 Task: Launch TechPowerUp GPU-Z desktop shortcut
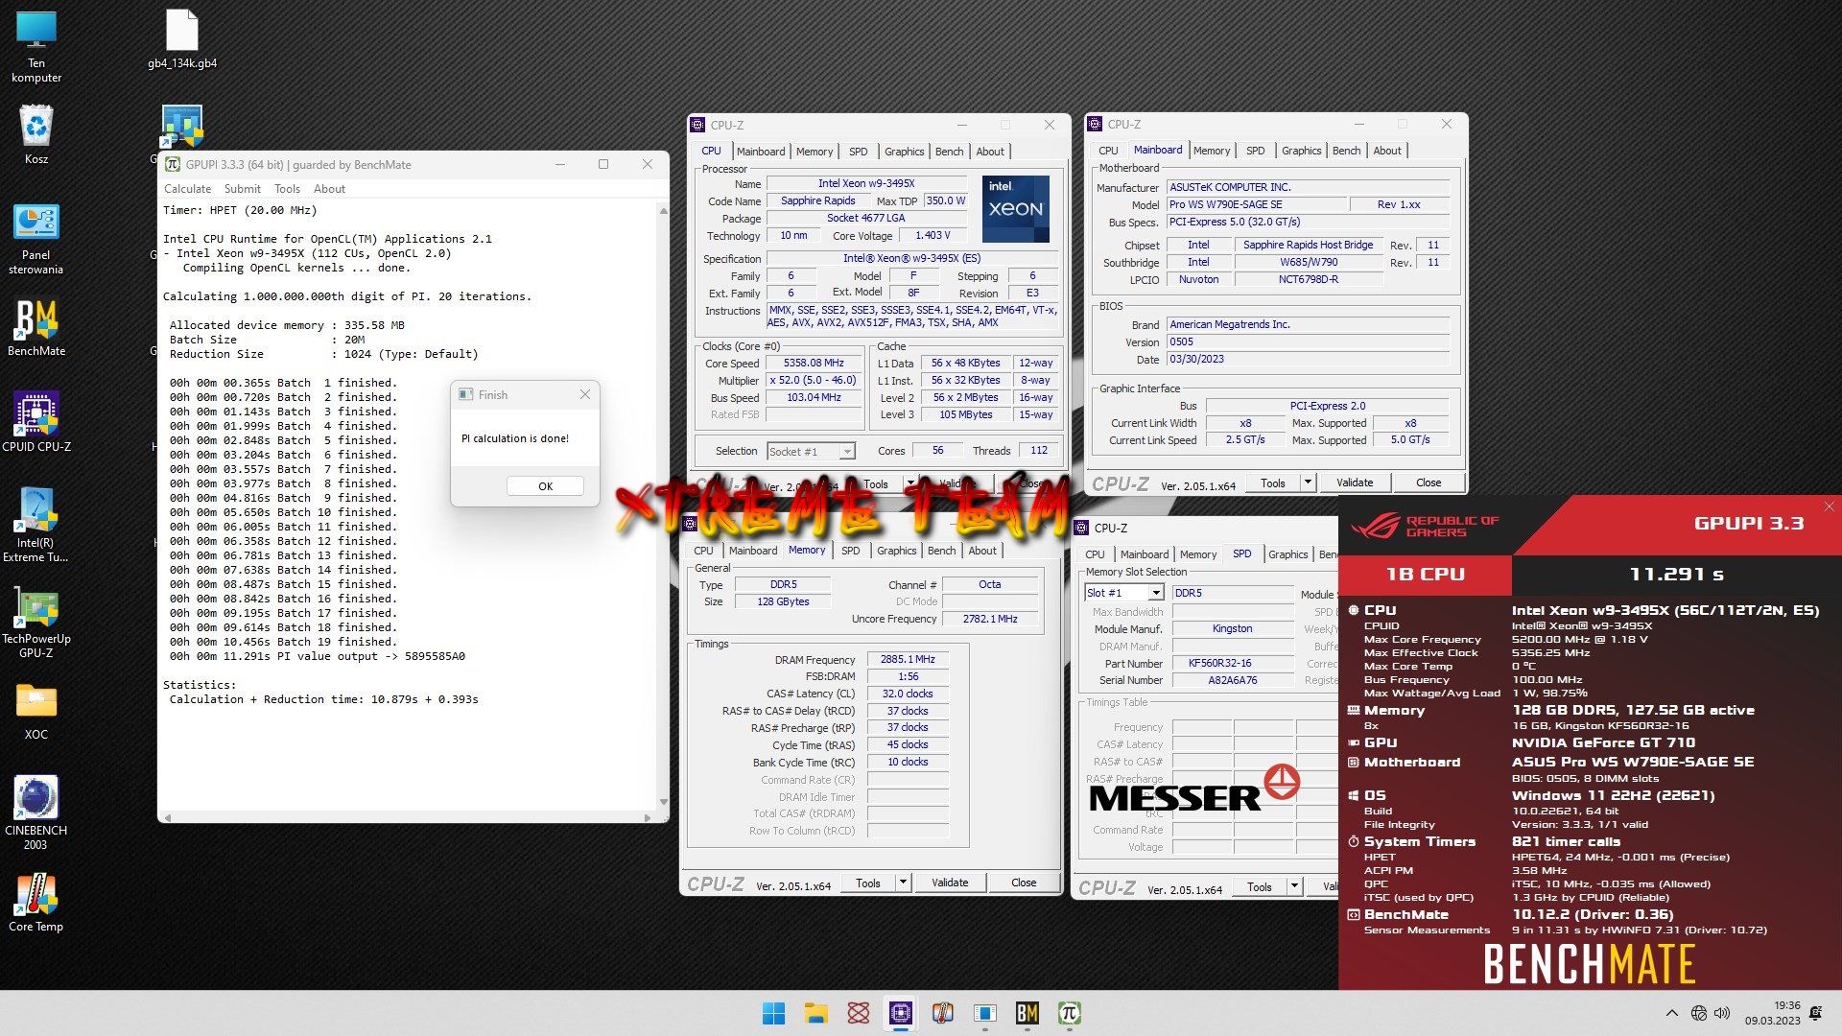[x=36, y=622]
